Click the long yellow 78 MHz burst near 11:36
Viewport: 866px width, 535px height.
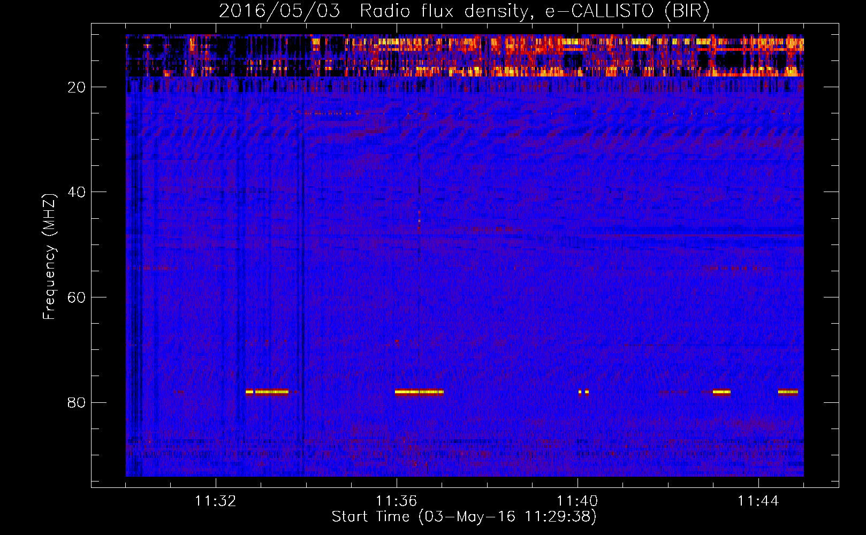click(x=419, y=392)
